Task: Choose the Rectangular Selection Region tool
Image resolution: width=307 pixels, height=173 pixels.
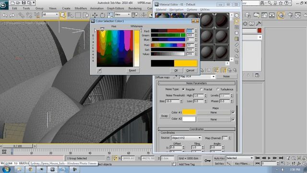Action: (x=78, y=15)
